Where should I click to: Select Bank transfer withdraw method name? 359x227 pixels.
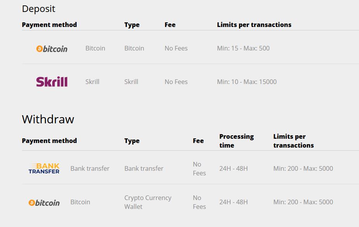[x=90, y=168]
